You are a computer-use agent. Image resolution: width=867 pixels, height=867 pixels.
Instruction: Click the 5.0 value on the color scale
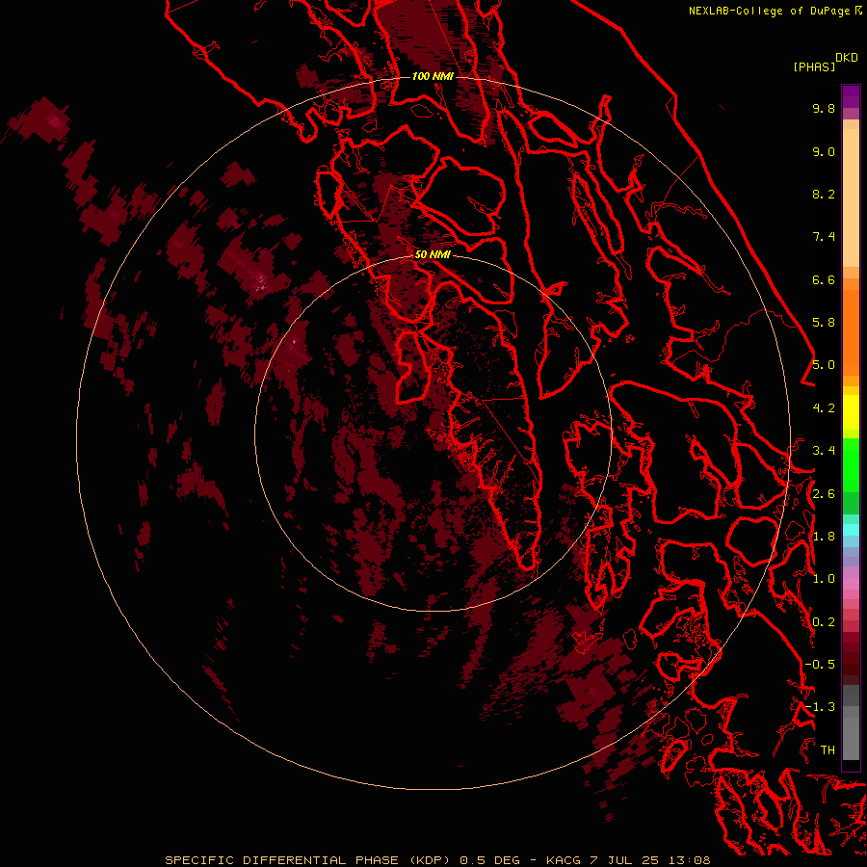(x=824, y=365)
